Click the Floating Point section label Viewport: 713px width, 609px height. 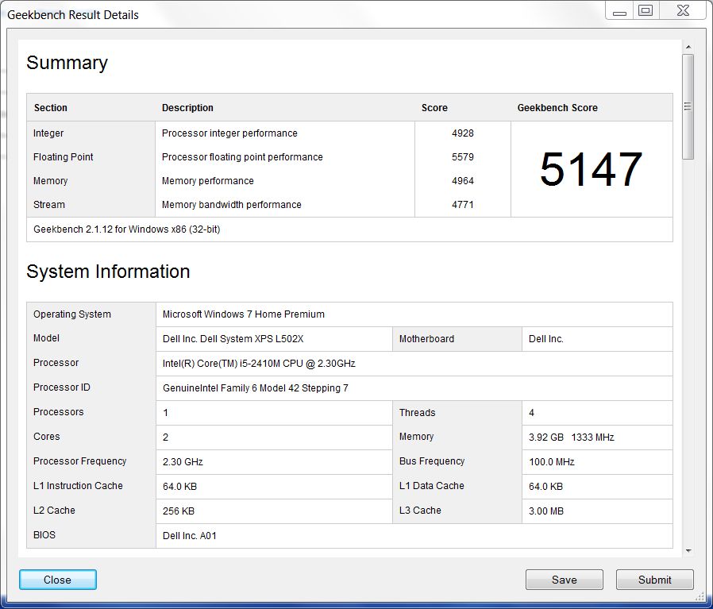click(64, 157)
